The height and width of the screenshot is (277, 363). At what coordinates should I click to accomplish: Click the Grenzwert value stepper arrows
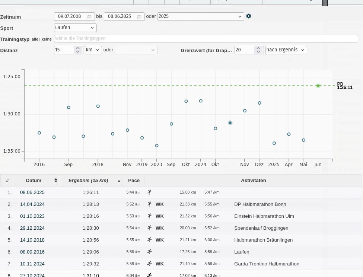pyautogui.click(x=258, y=50)
